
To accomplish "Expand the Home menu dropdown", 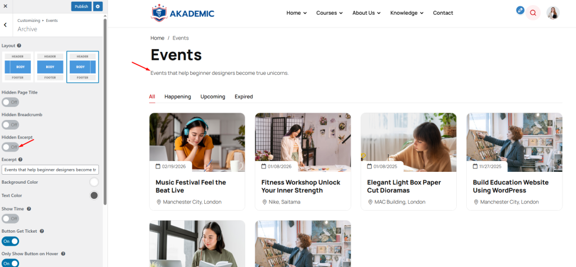I will click(296, 13).
